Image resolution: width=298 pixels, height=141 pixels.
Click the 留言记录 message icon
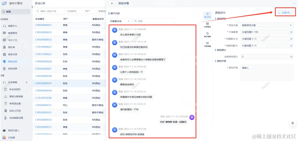(x=4, y=55)
